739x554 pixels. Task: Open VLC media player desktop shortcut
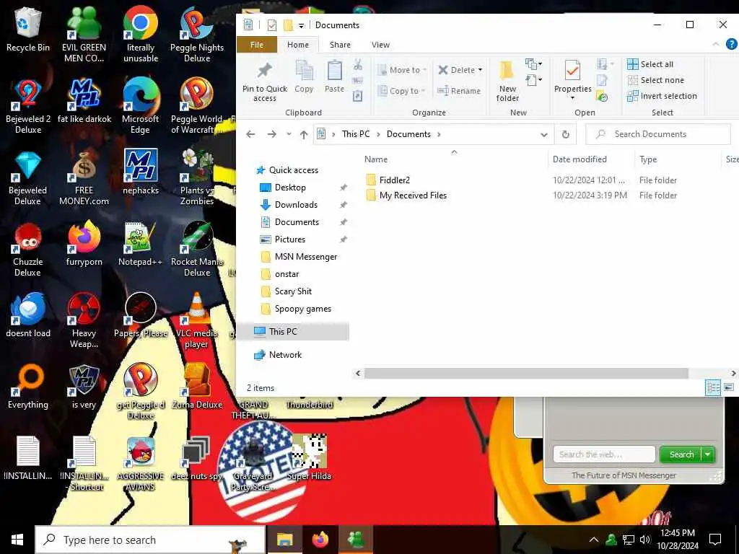coord(196,320)
